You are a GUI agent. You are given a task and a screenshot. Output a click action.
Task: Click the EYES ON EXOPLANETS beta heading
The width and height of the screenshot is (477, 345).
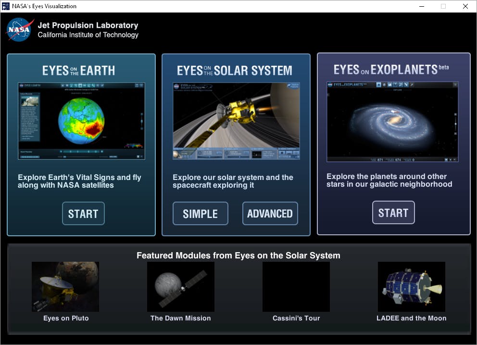(x=391, y=69)
